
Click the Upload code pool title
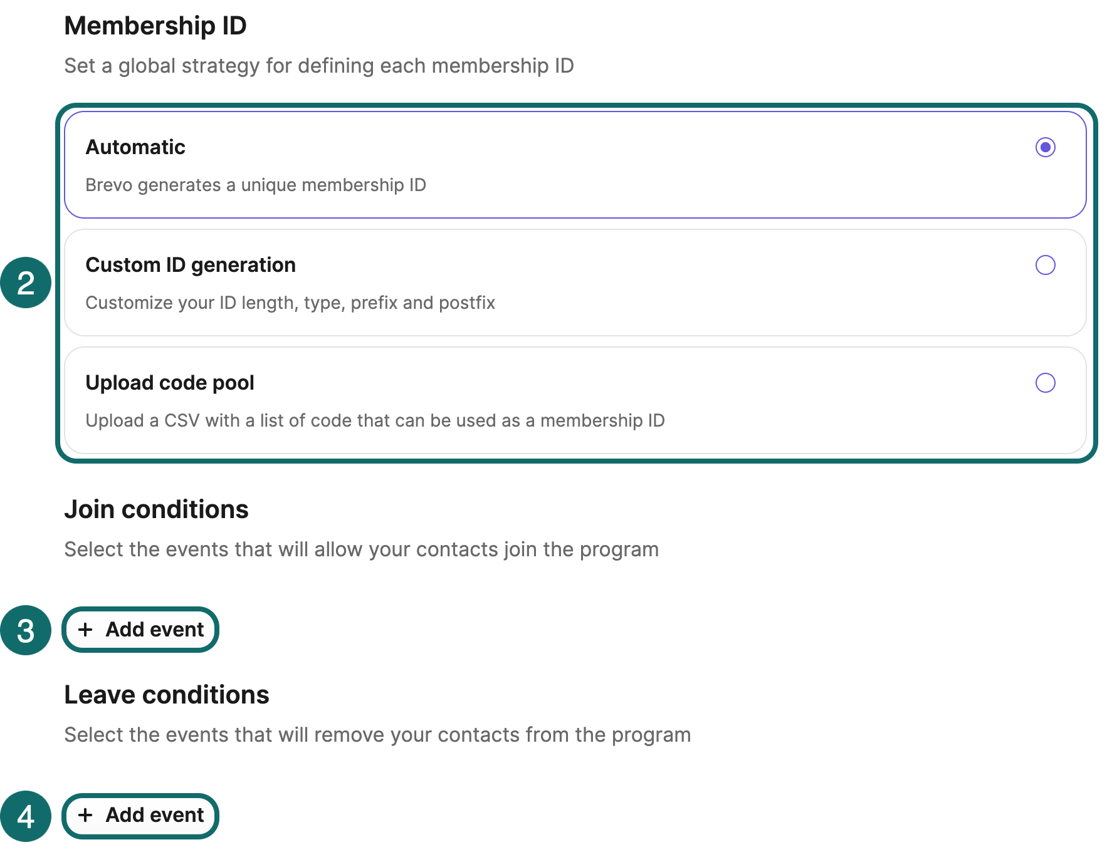170,383
